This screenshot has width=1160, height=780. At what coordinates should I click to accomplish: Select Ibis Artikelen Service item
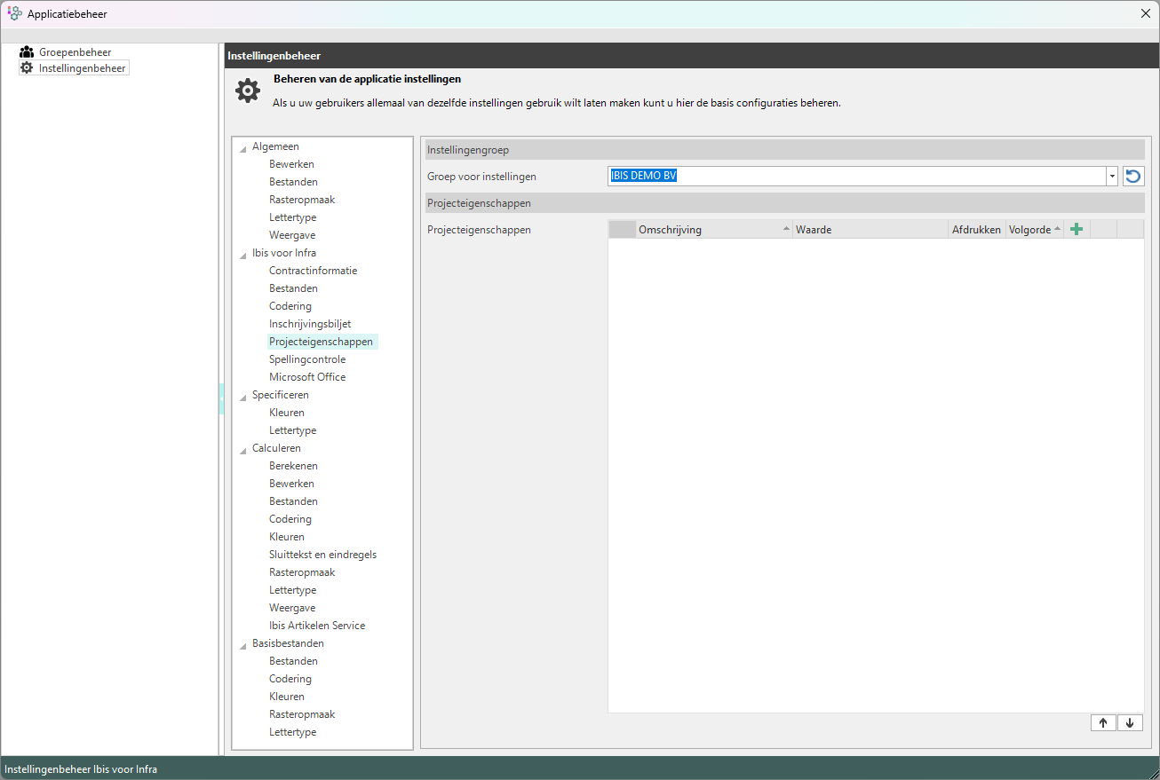(x=317, y=626)
